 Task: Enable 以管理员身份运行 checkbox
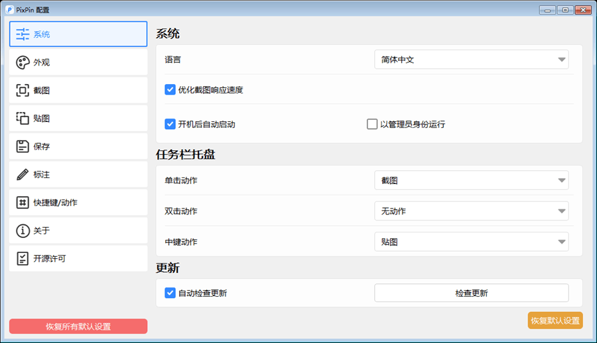click(372, 124)
